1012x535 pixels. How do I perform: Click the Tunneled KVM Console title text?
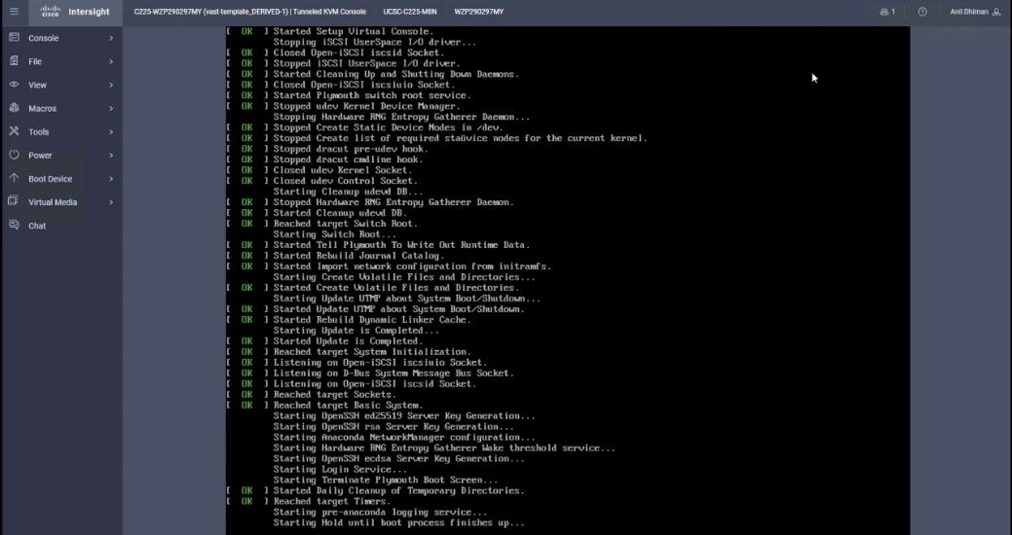click(x=329, y=12)
